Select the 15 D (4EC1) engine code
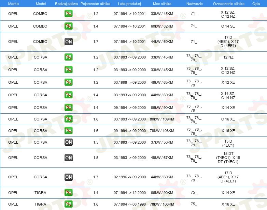The width and height of the screenshot is (267, 210). 228,143
